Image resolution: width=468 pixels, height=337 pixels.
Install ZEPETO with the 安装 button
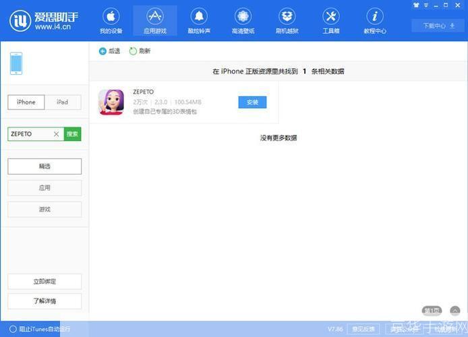252,102
